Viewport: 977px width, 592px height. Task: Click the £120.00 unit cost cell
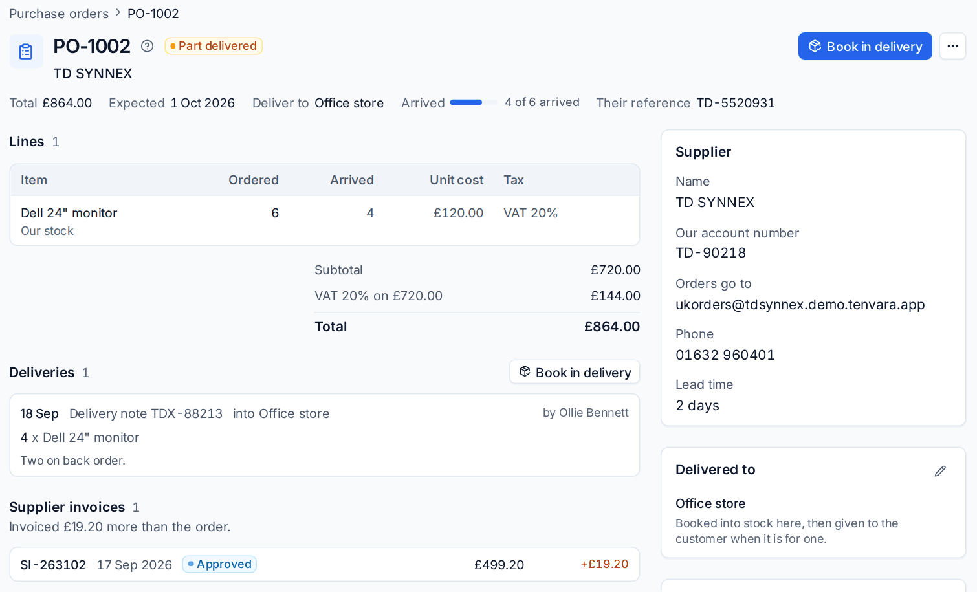point(458,213)
